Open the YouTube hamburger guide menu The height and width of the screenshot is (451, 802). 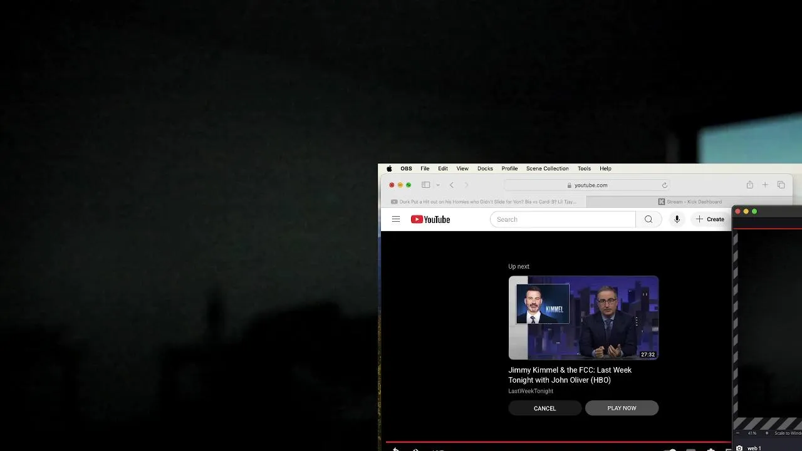[x=396, y=219]
